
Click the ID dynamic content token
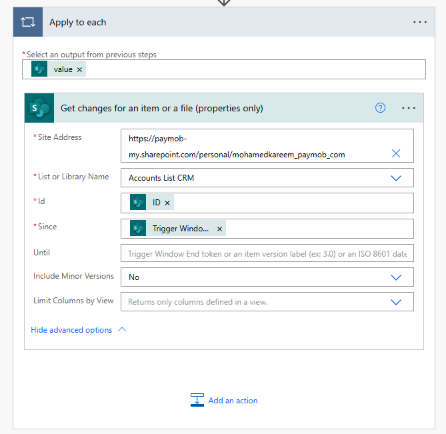(x=152, y=203)
